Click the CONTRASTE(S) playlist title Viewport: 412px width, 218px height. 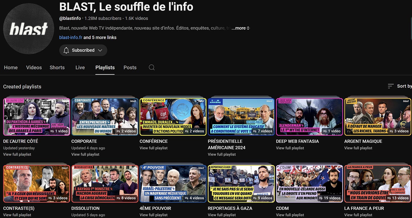coord(19,208)
